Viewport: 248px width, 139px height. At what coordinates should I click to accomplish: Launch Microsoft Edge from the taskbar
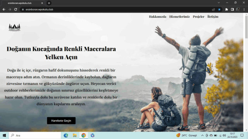(66, 136)
